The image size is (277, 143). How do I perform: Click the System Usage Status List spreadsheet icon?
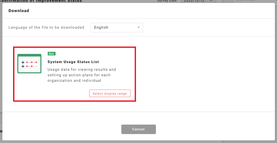pyautogui.click(x=29, y=64)
